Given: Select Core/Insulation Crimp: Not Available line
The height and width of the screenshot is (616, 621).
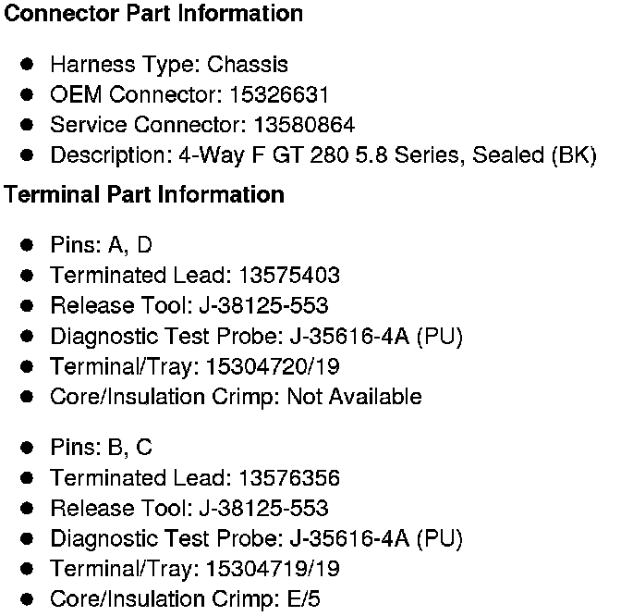Looking at the screenshot, I should coord(236,398).
